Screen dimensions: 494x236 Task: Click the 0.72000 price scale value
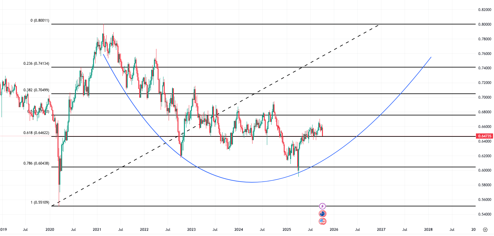[485, 83]
